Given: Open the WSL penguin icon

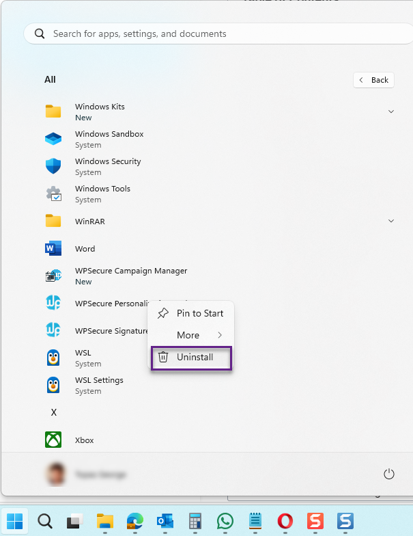Looking at the screenshot, I should 53,358.
